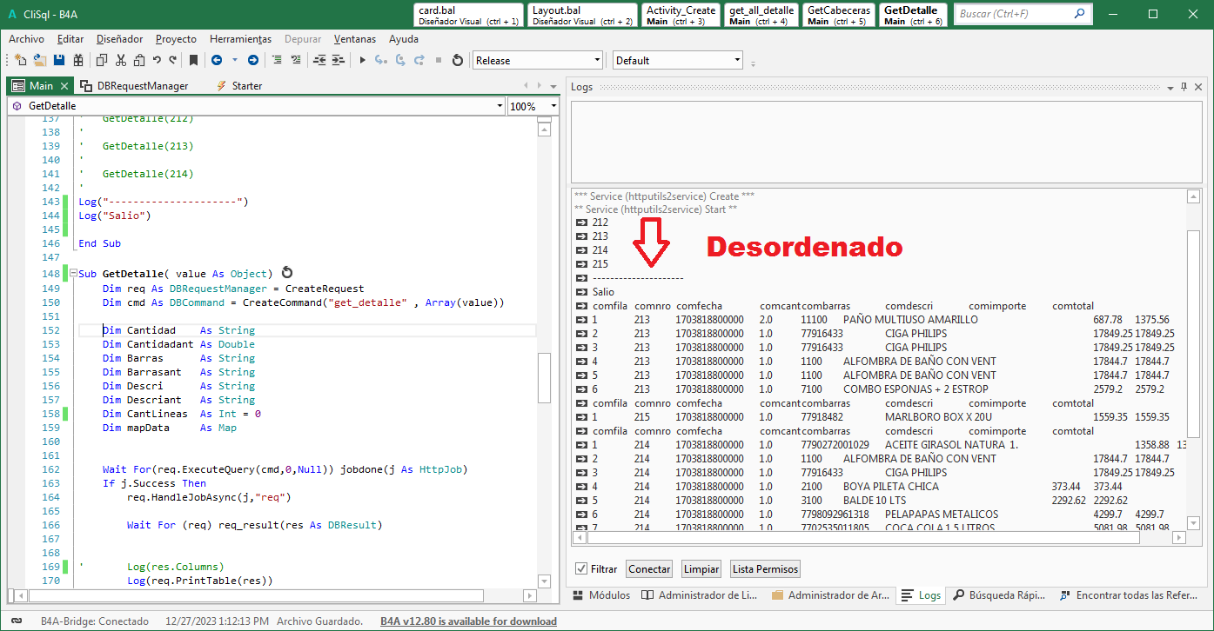Screen dimensions: 1214x631
Task: Open the Herramientas menu
Action: 240,39
